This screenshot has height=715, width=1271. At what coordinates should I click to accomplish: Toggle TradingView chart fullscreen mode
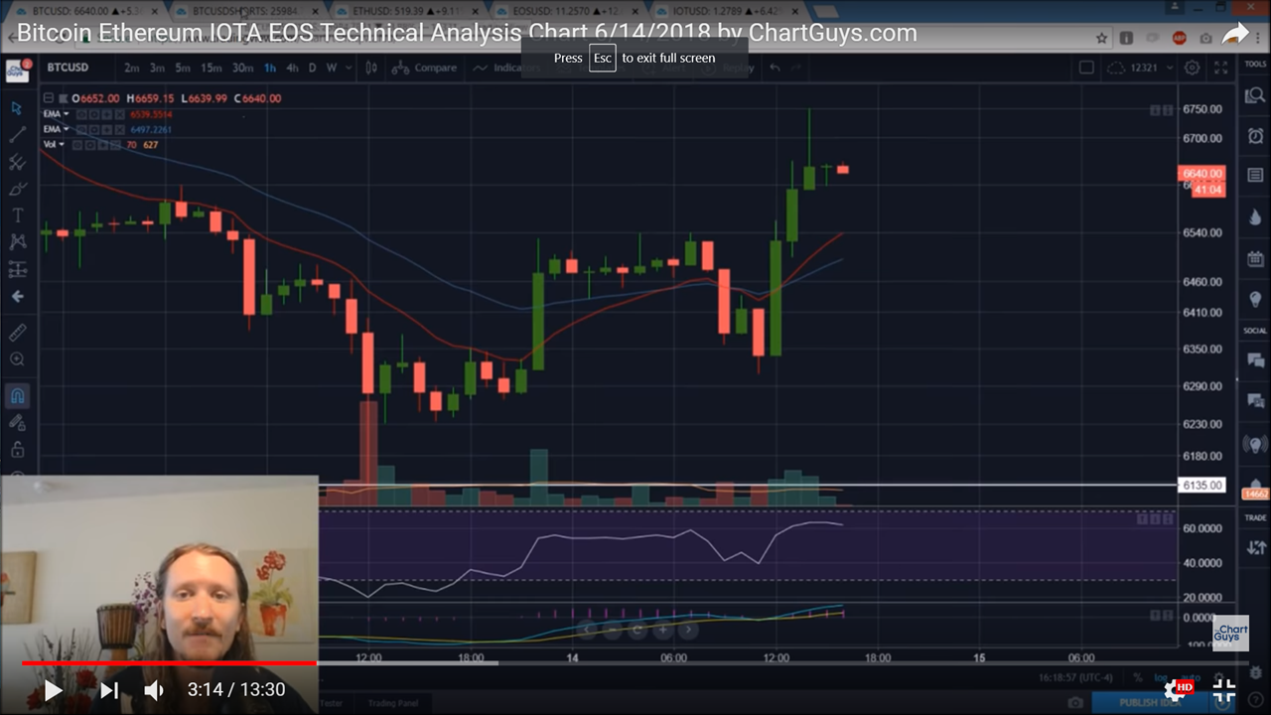1221,68
